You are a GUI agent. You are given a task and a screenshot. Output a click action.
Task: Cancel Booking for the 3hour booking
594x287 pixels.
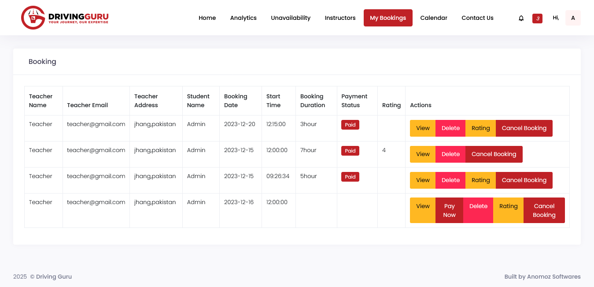pos(524,128)
